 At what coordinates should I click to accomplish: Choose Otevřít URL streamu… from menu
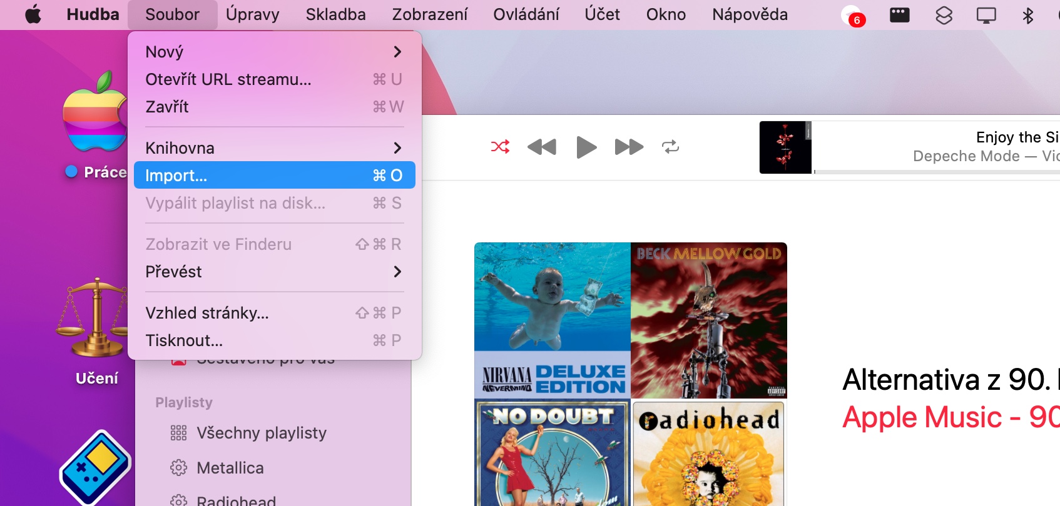275,79
